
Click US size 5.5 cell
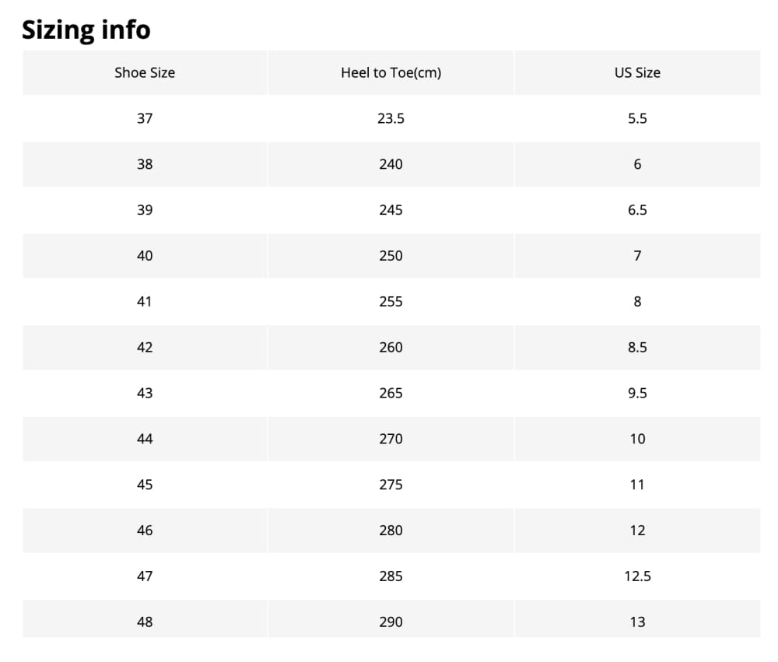click(x=638, y=118)
